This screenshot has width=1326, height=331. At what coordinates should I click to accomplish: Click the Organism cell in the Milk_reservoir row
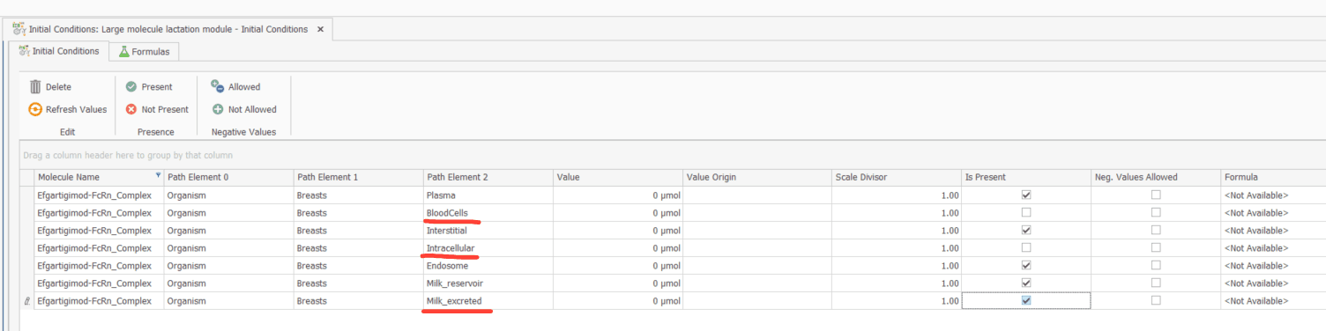[x=228, y=283]
